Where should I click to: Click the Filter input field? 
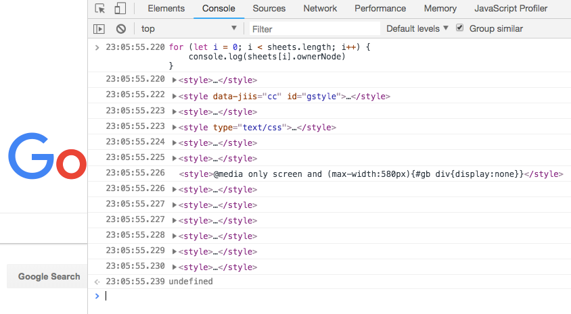(315, 29)
